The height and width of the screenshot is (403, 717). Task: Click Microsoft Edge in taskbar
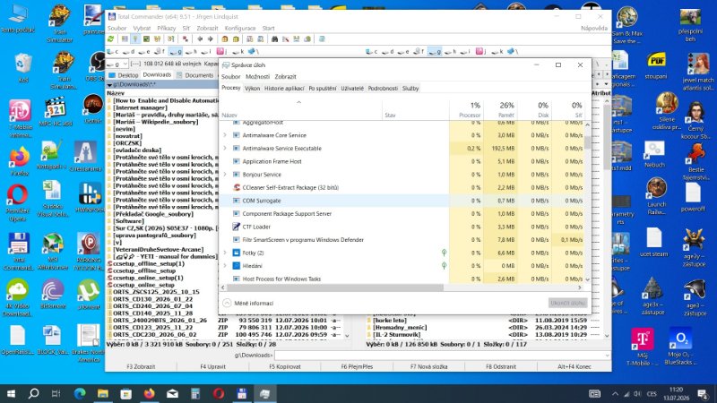80,393
